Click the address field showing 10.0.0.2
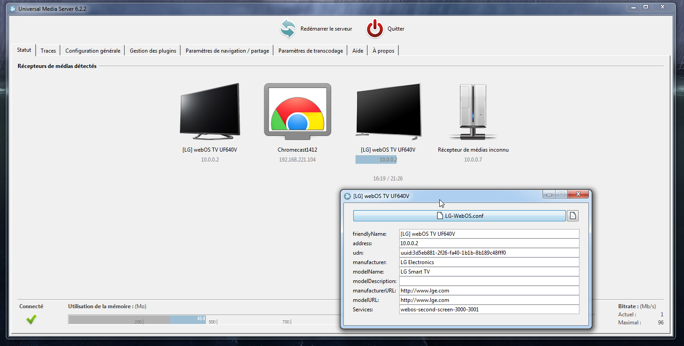684x346 pixels. click(489, 243)
